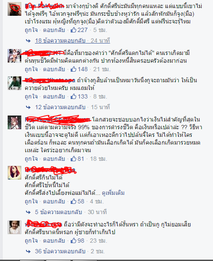Screen dimensions: 213x261
Task: Reply to the 98-like comment via ตอบกลับ
Action: 54,241
